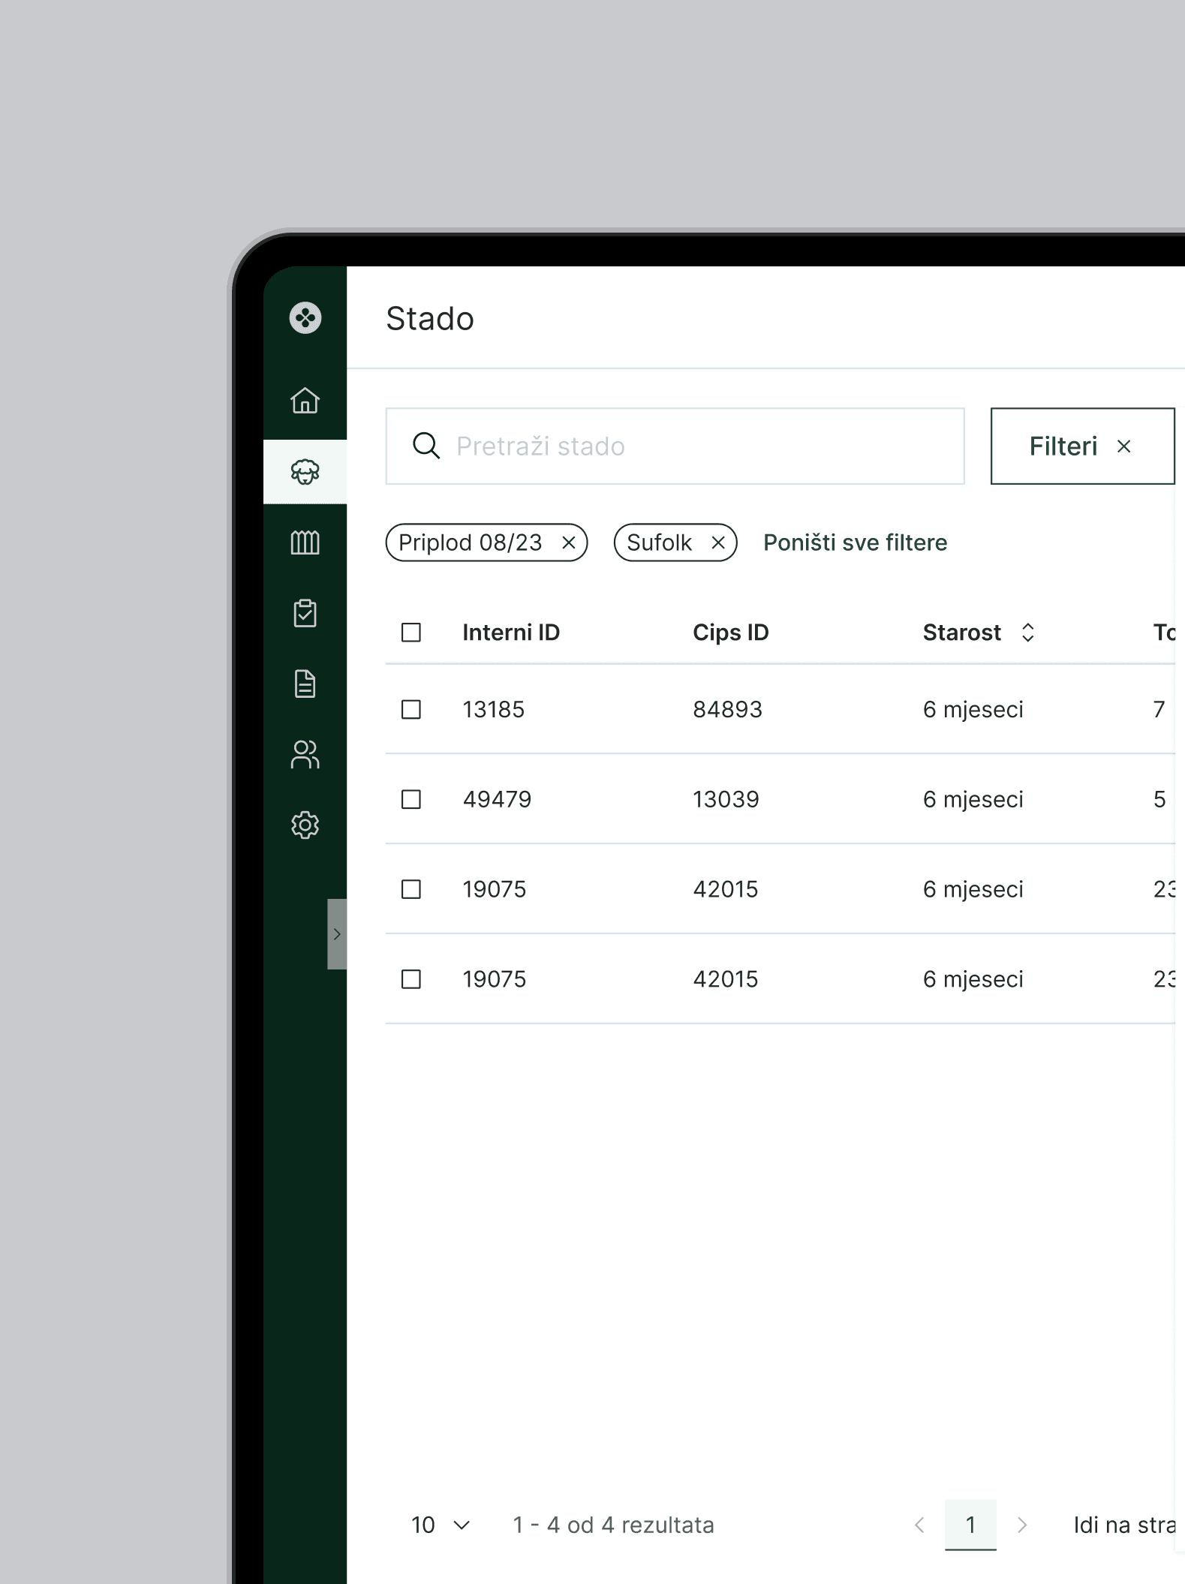1185x1584 pixels.
Task: Go to the next page arrow
Action: (x=1021, y=1525)
